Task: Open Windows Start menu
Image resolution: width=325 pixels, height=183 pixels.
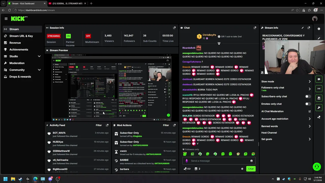Action: [5, 179]
